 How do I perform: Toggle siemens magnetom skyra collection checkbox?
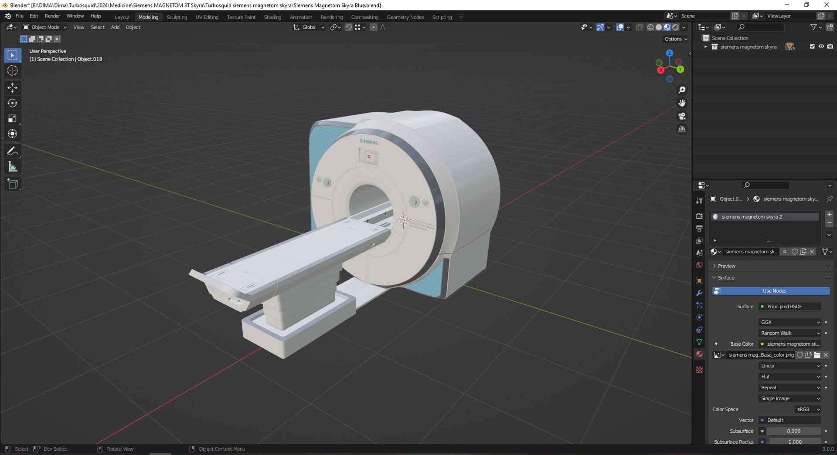(x=812, y=47)
